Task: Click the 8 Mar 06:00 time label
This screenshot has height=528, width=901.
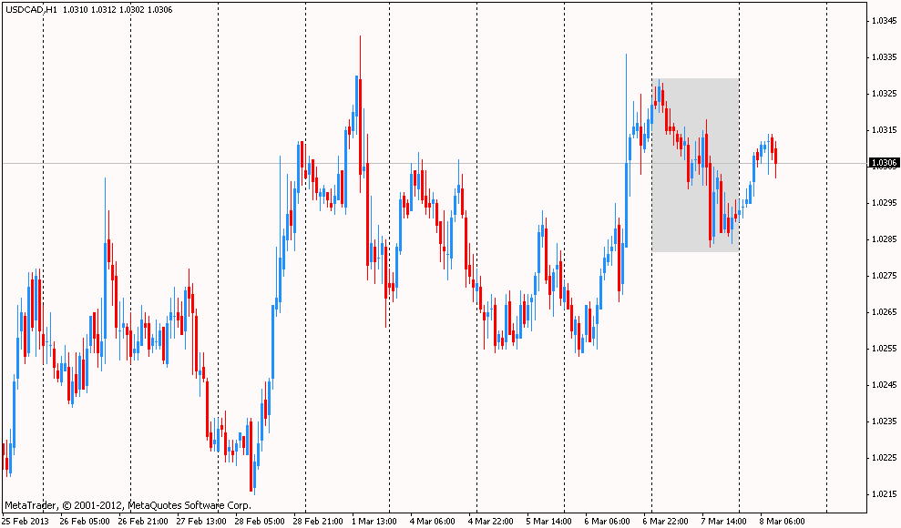Action: click(x=783, y=522)
